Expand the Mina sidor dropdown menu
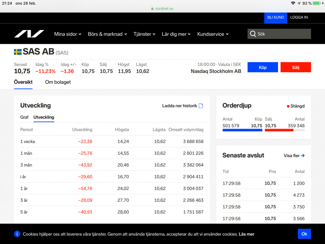This screenshot has height=244, width=325. pyautogui.click(x=68, y=34)
